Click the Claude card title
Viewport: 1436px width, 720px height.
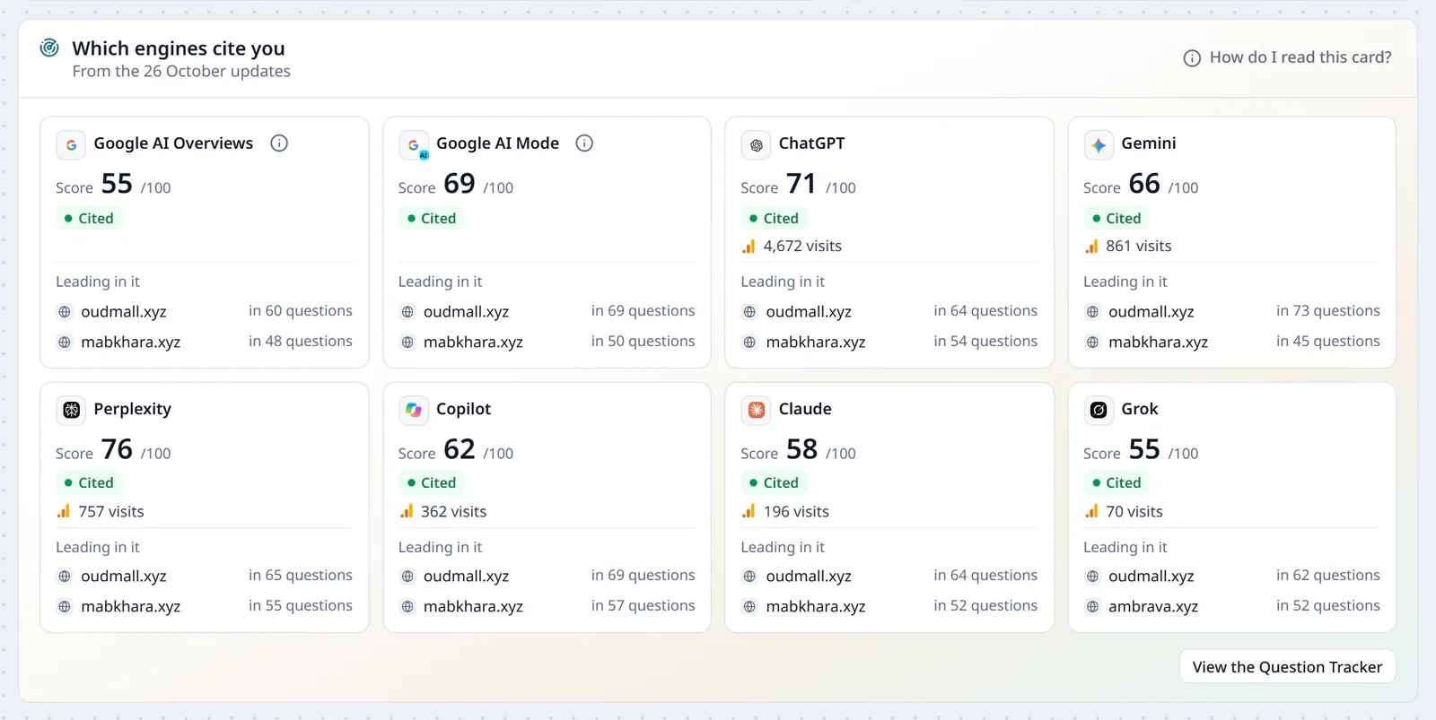[805, 409]
